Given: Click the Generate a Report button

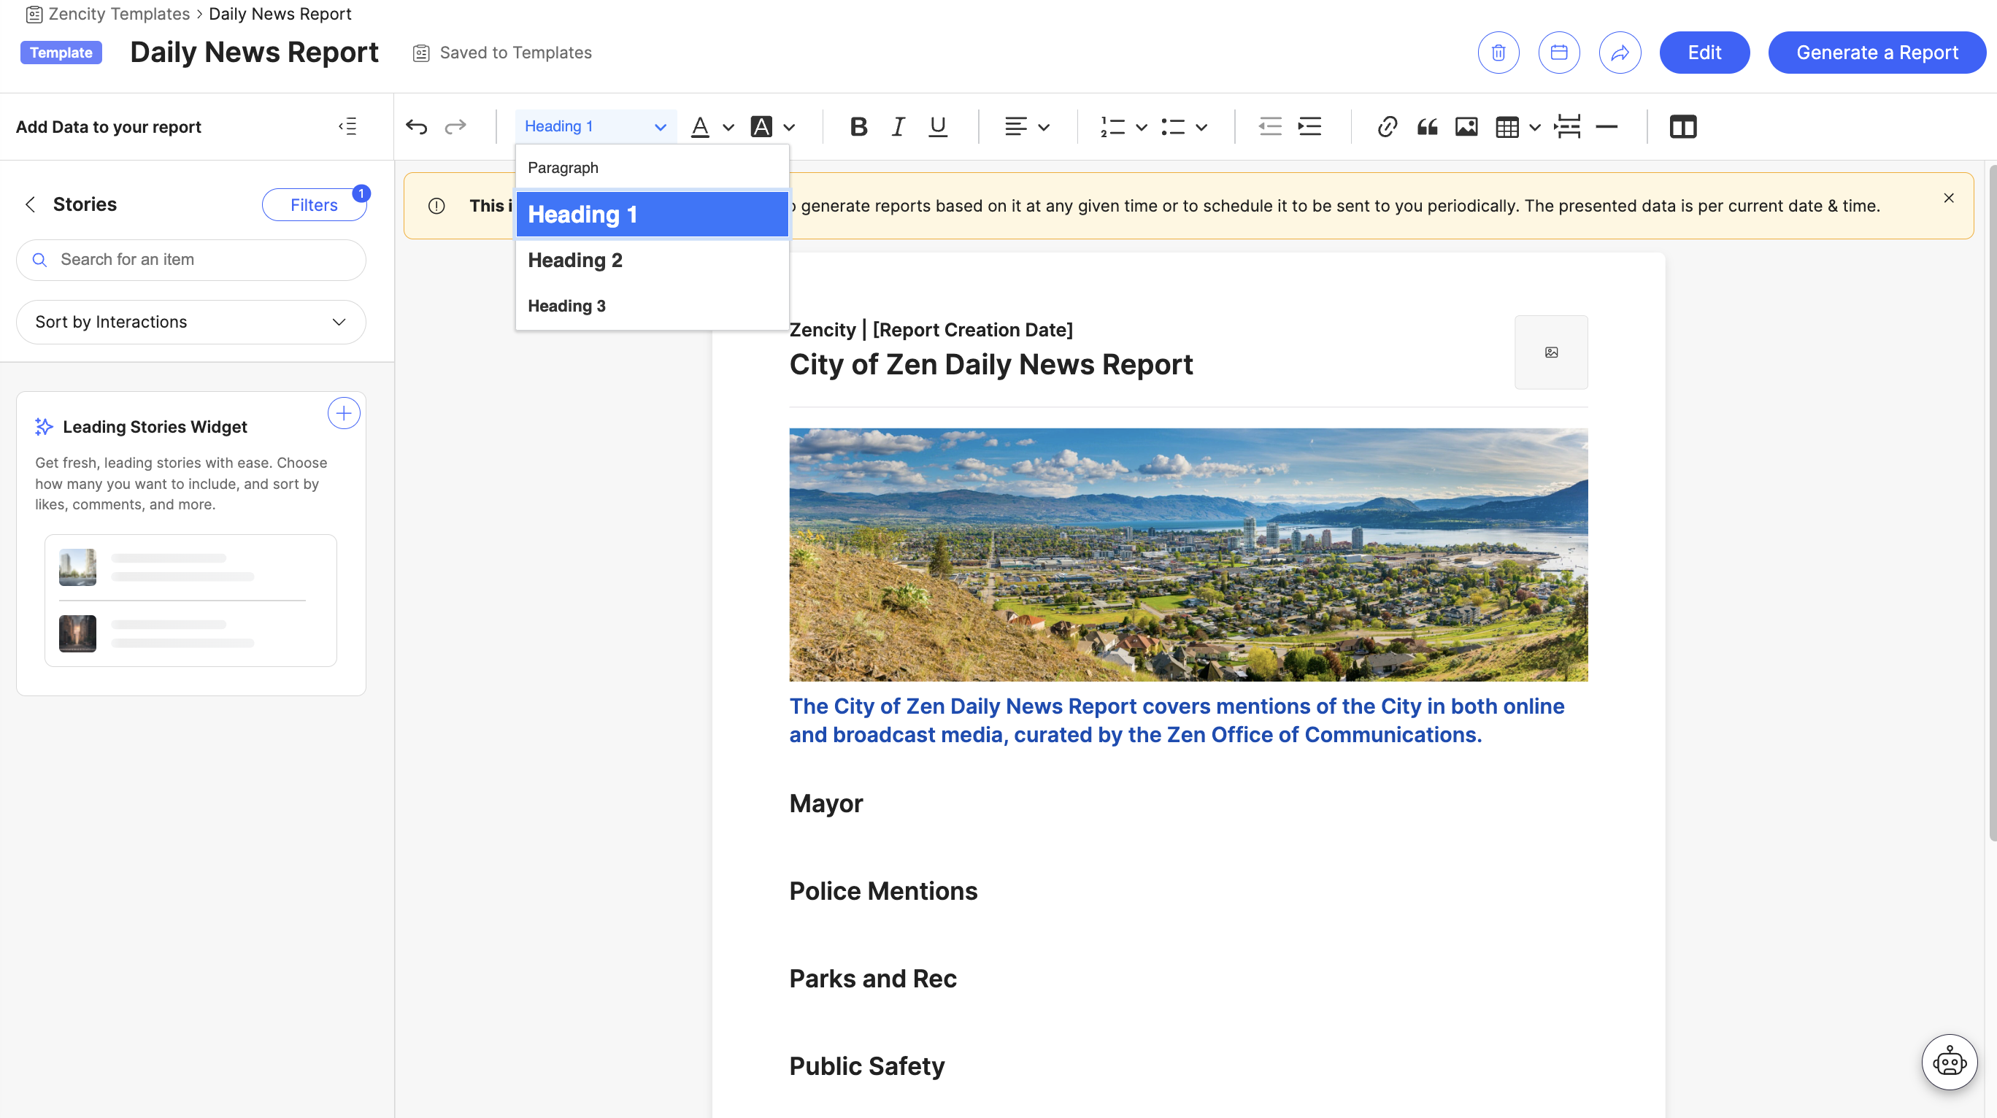Looking at the screenshot, I should (x=1877, y=52).
